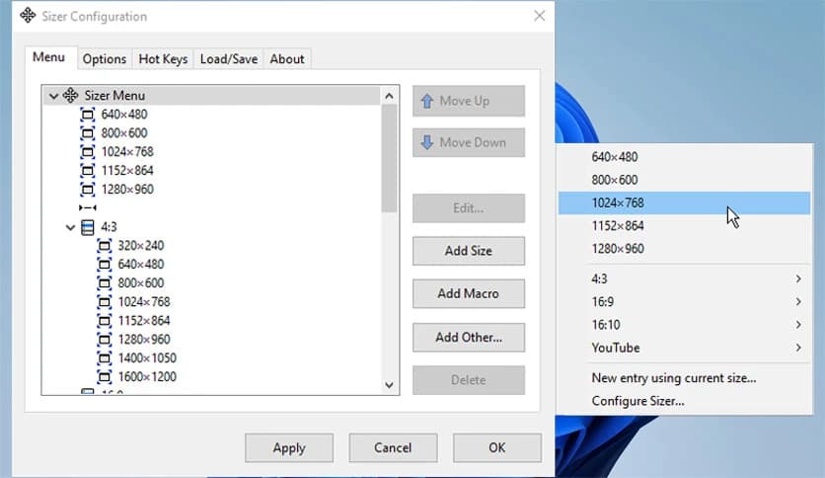Click the OK button
Image resolution: width=825 pixels, height=478 pixels.
(497, 447)
